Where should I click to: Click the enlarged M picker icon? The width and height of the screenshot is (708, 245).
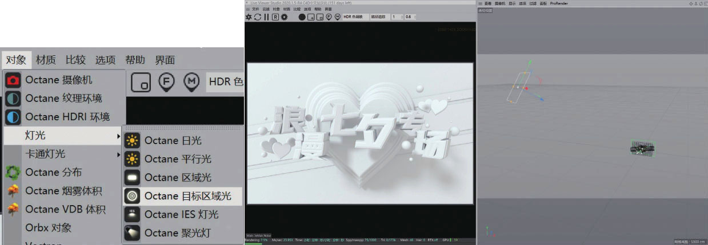[191, 81]
